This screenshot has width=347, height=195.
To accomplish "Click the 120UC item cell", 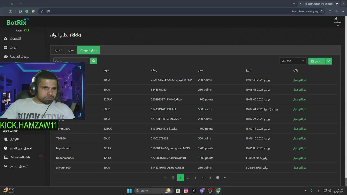I will tap(108, 158).
